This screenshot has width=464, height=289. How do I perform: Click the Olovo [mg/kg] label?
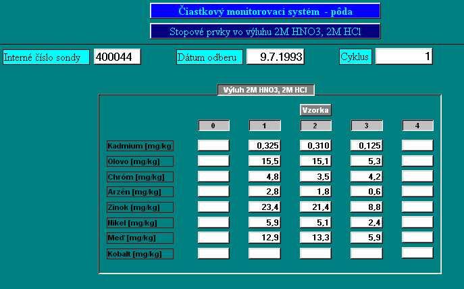pos(140,162)
